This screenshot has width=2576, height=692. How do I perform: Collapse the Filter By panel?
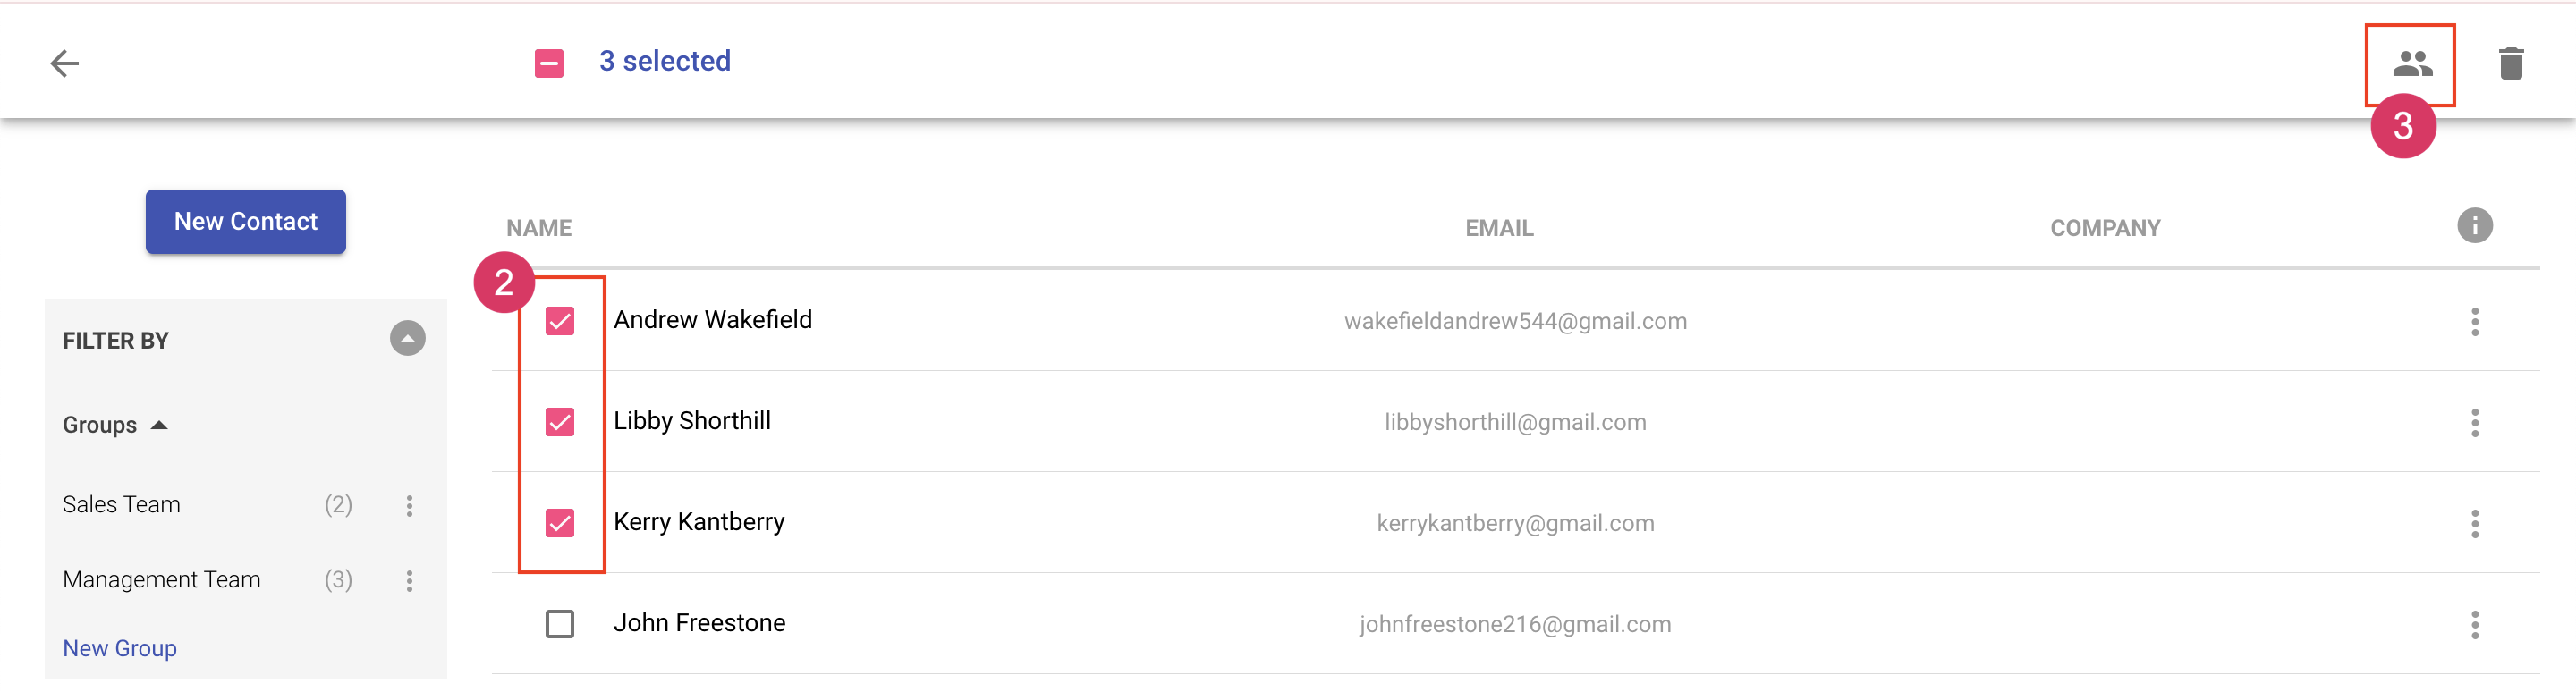[x=407, y=339]
